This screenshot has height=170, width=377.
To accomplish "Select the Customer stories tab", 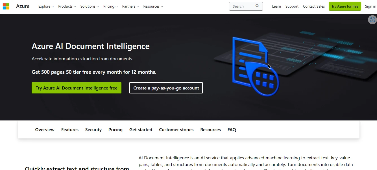I will coord(176,130).
